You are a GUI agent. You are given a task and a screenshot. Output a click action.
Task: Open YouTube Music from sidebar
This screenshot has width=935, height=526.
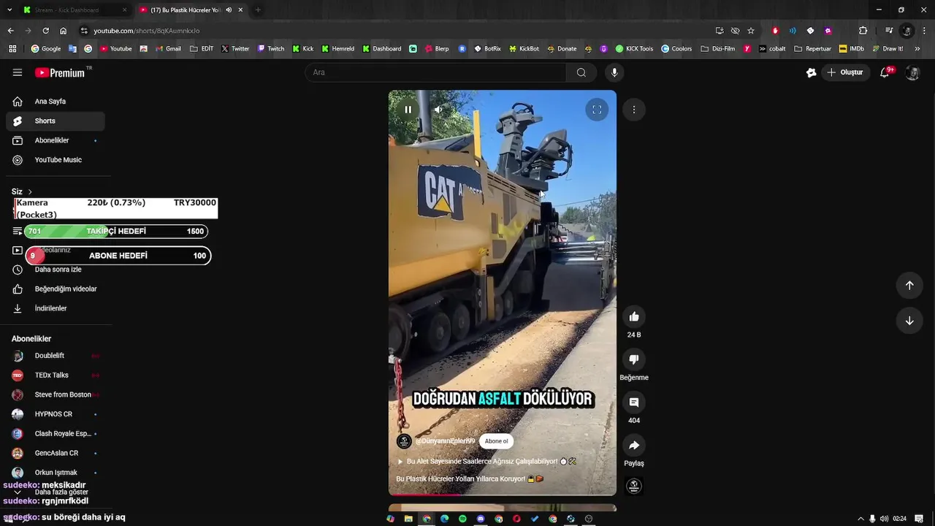56,160
